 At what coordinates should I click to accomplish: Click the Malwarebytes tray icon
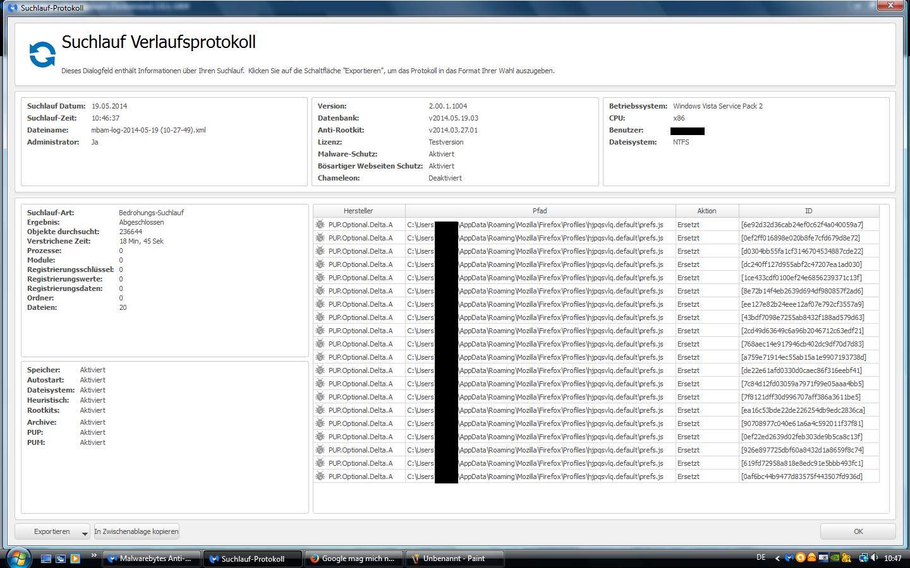point(789,558)
